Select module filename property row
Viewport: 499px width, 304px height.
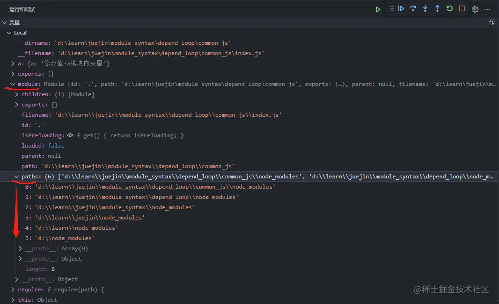[x=249, y=115]
